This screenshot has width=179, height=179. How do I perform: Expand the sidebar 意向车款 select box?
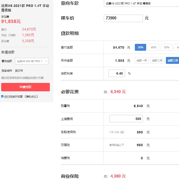[31, 61]
